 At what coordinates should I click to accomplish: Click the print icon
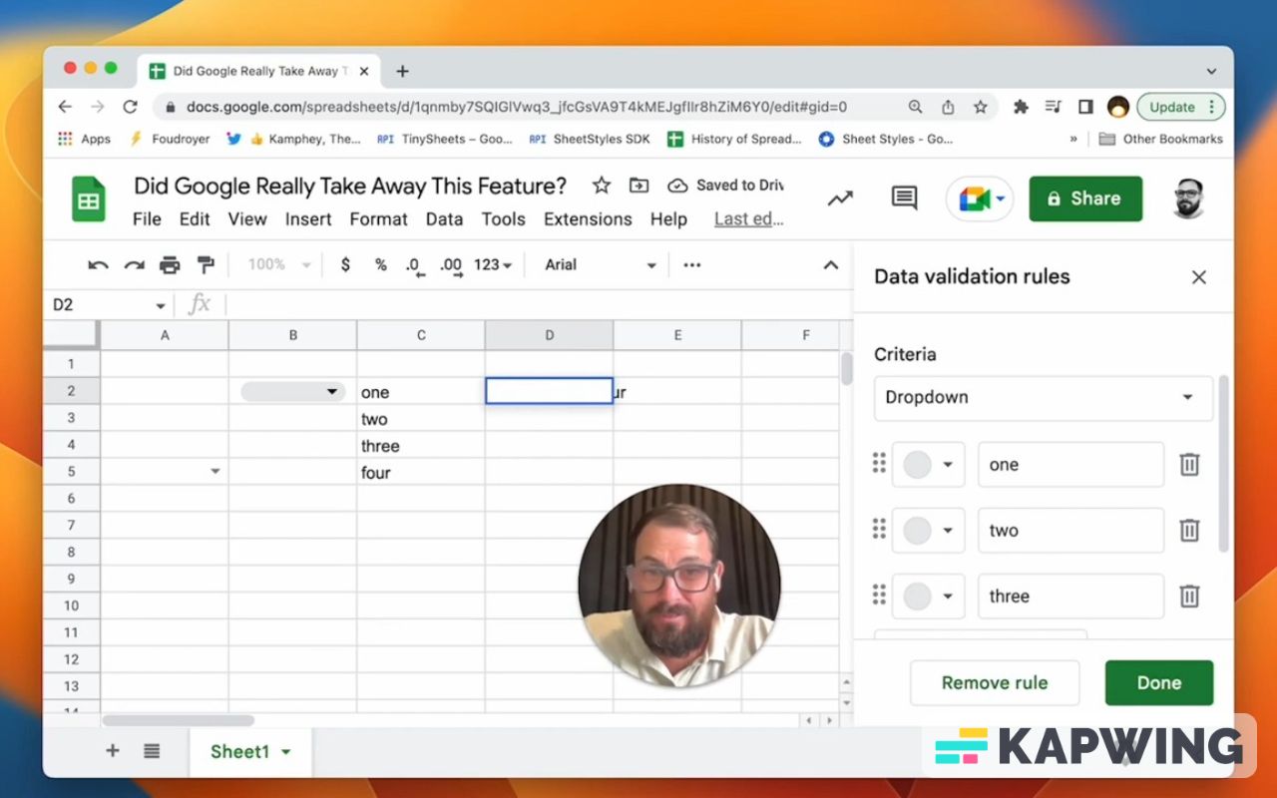pos(170,265)
